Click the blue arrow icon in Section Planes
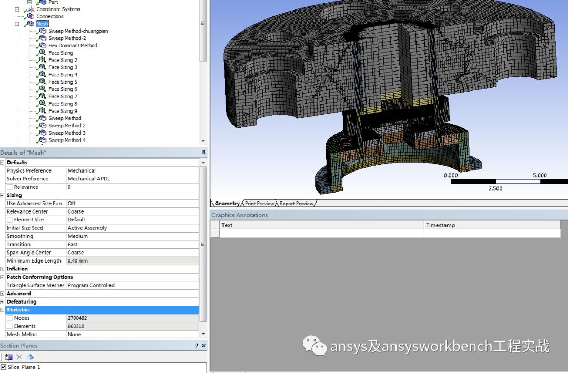Image resolution: width=568 pixels, height=373 pixels. (x=30, y=357)
